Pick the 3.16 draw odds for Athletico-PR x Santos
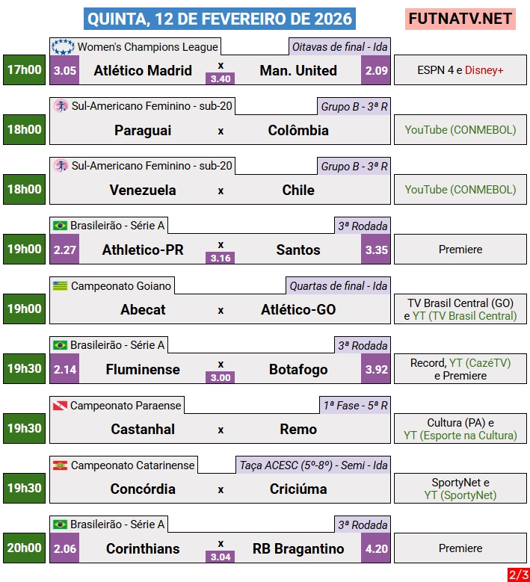 pos(221,259)
